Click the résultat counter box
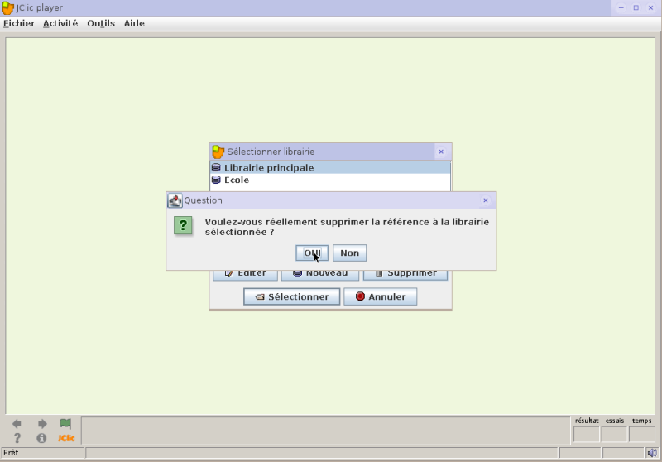This screenshot has height=462, width=662. tap(587, 434)
